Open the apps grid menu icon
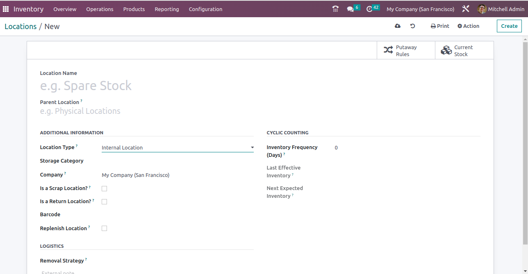528x274 pixels. [6, 9]
